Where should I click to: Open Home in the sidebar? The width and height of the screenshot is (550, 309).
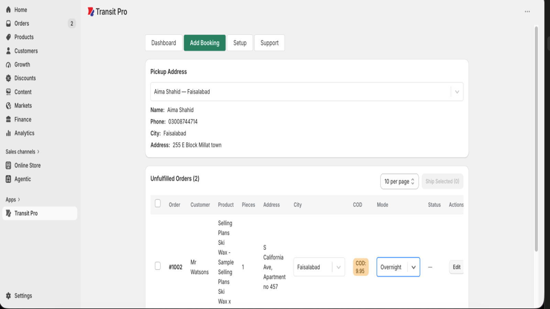point(21,10)
